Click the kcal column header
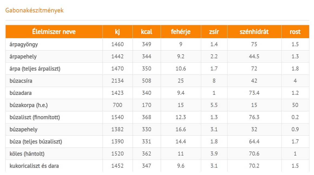This screenshot has width=314, height=175. [147, 32]
